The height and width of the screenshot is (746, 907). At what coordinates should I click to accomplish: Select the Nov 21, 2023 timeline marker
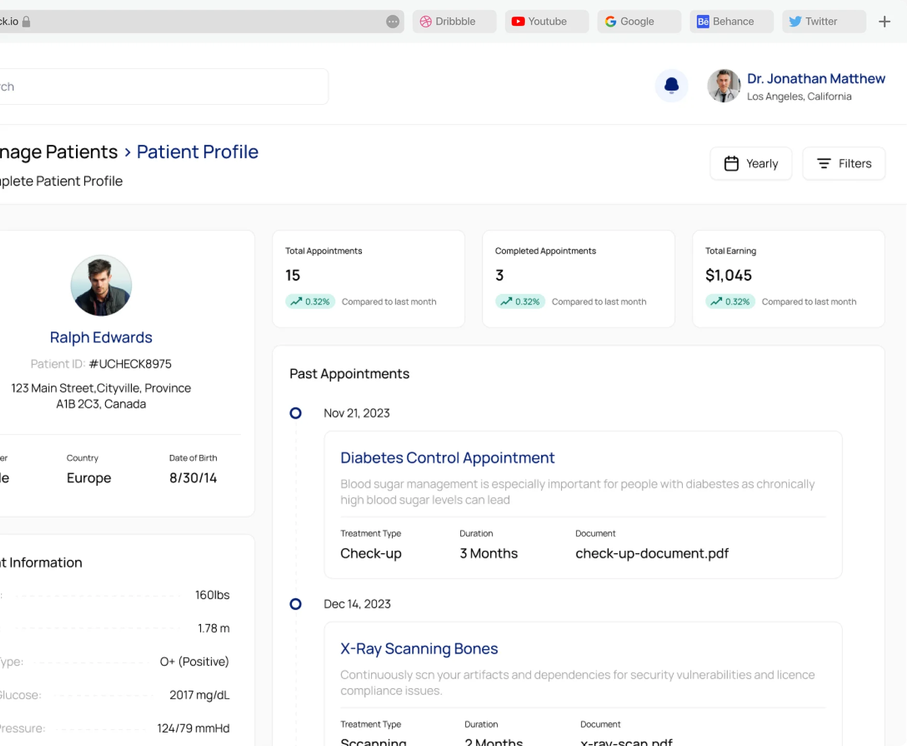pyautogui.click(x=295, y=413)
